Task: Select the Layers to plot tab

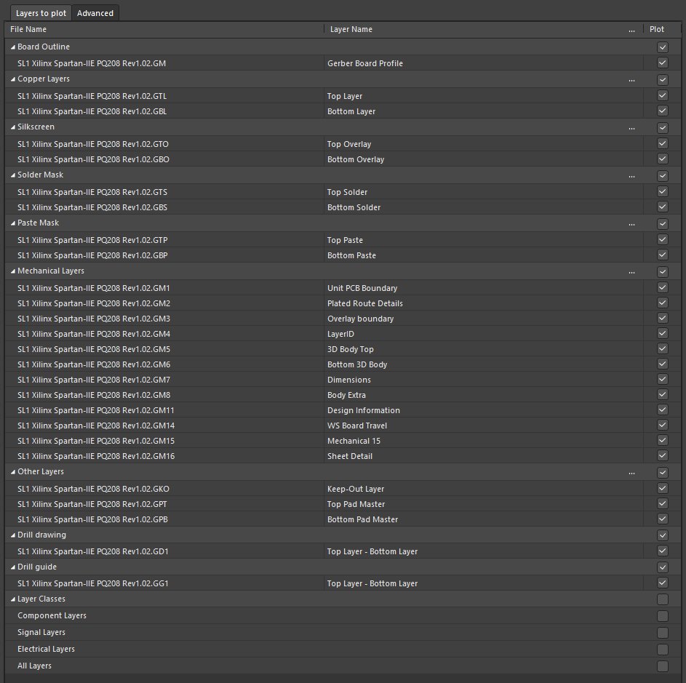Action: (x=41, y=13)
